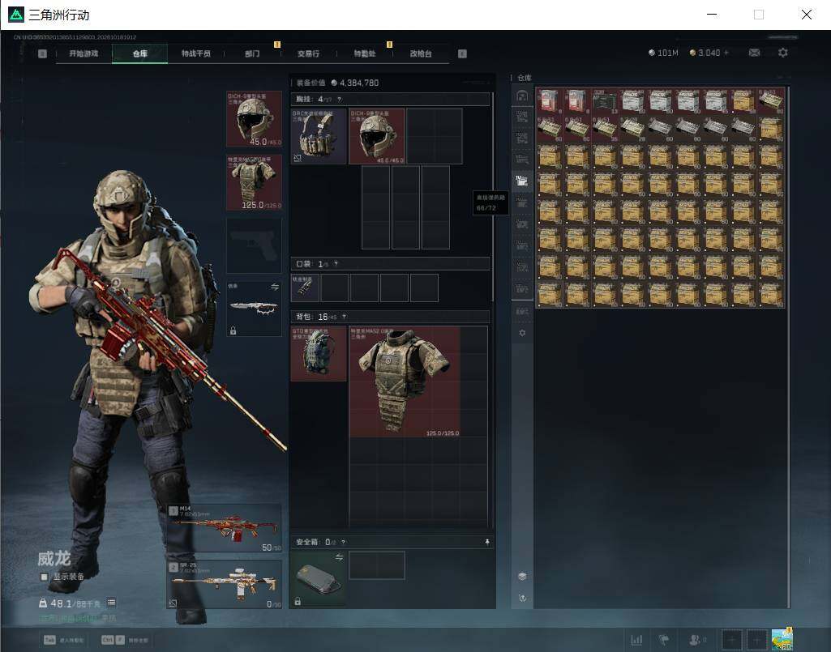The width and height of the screenshot is (831, 652).
Task: Click the backpack item in 背包 section
Action: click(x=319, y=353)
